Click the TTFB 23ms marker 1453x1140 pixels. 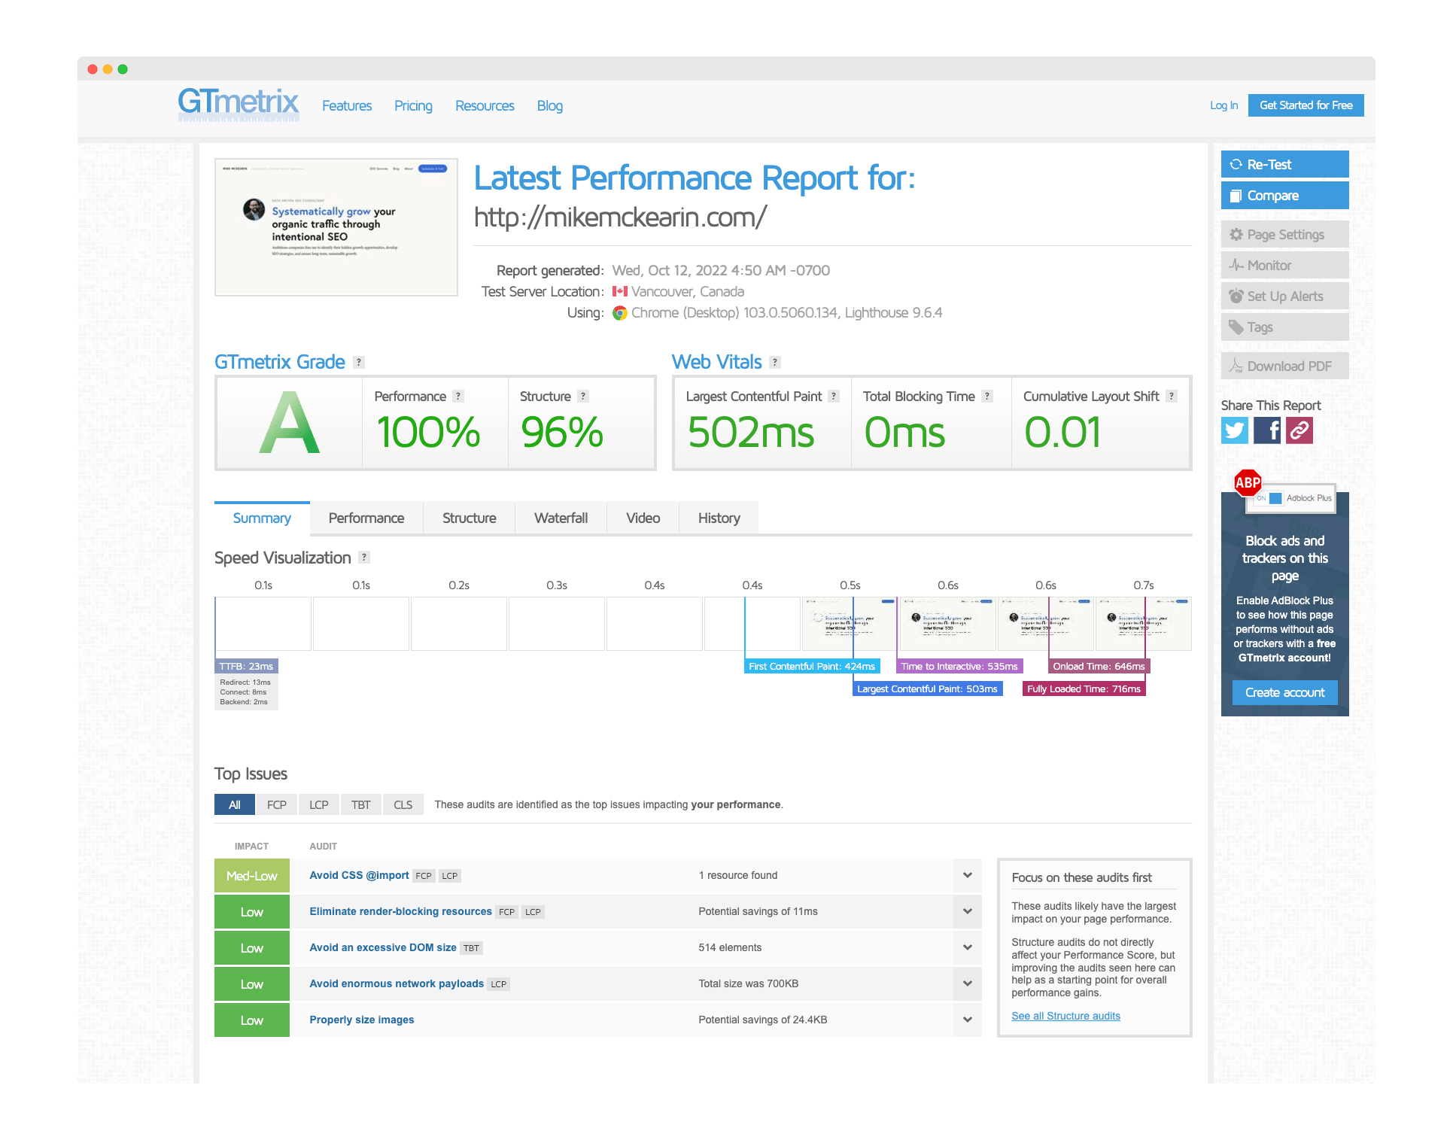[x=246, y=667]
